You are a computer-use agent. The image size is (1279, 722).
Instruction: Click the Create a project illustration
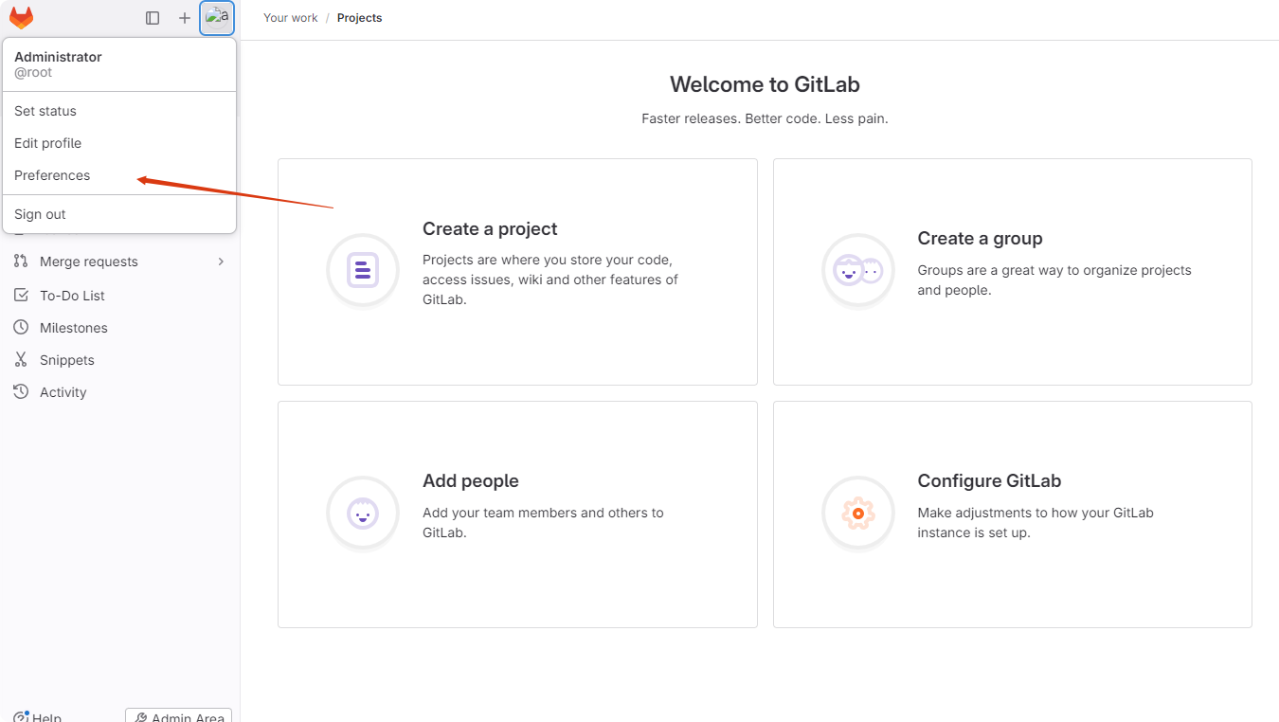pyautogui.click(x=363, y=271)
